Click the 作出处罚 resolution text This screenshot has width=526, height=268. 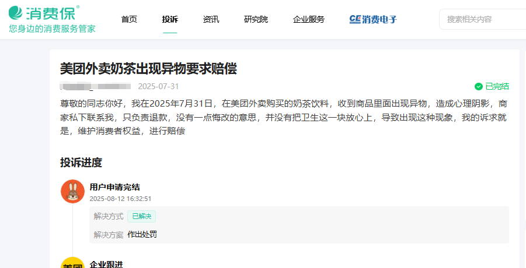coord(142,235)
